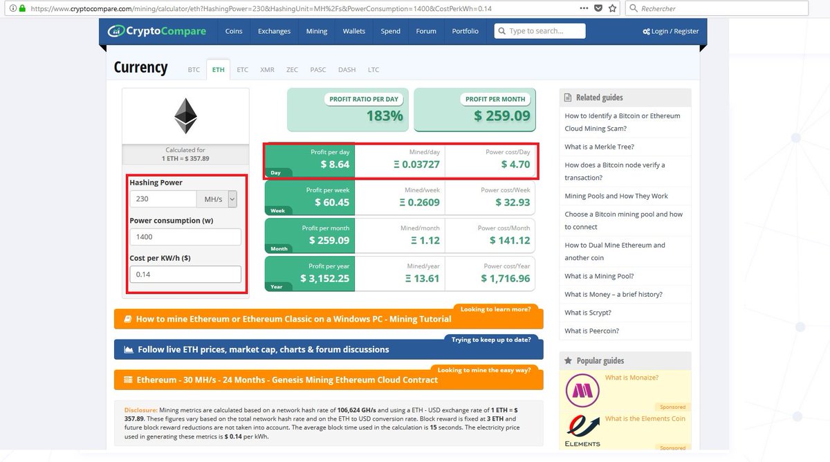830x462 pixels.
Task: Click the Profit per week $60.45 value
Action: [332, 202]
